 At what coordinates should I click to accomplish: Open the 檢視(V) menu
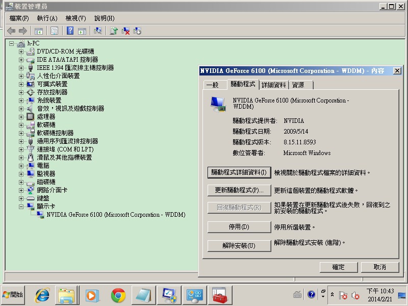click(x=75, y=18)
